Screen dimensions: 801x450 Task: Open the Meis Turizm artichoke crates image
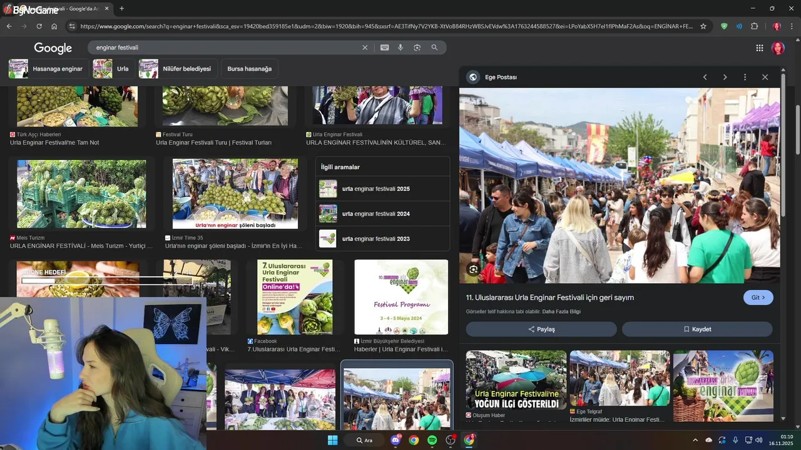pos(81,194)
